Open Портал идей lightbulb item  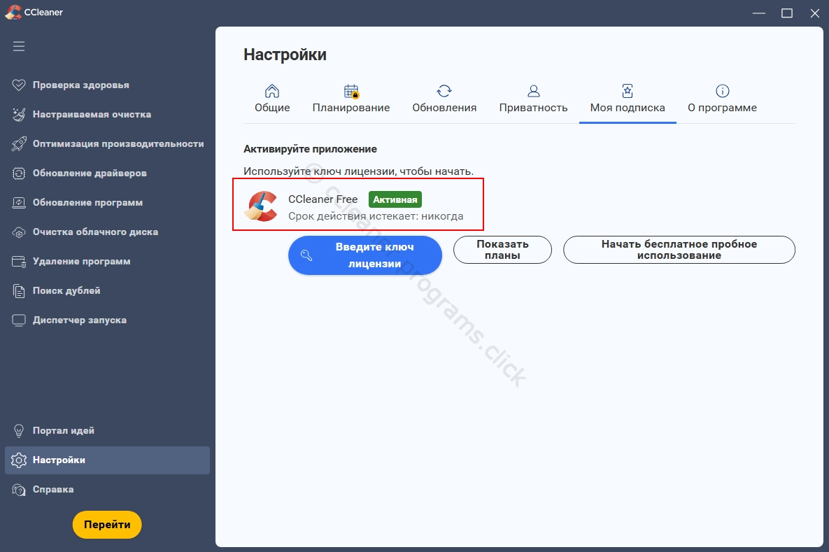pos(63,431)
